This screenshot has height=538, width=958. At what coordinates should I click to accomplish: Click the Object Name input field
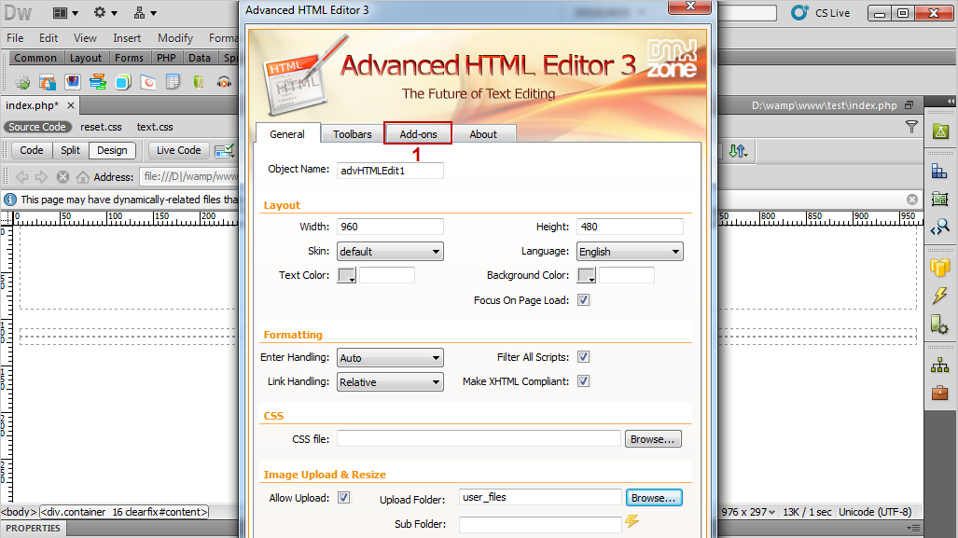pyautogui.click(x=390, y=171)
